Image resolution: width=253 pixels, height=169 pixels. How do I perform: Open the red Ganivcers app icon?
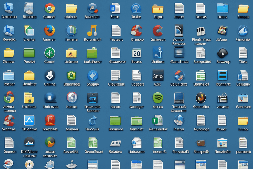pos(158,31)
